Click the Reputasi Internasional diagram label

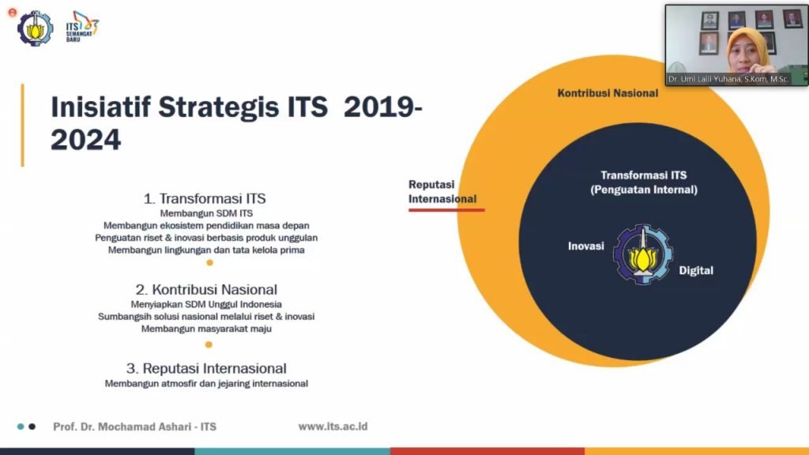coord(442,192)
